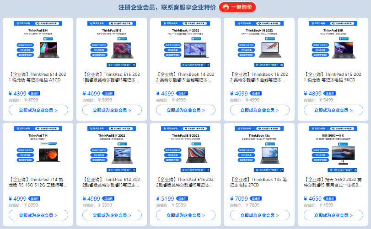Image resolution: width=371 pixels, height=229 pixels.
Task: Open title link ThinkPad E15 2022酷睿版
Action: tap(185, 182)
